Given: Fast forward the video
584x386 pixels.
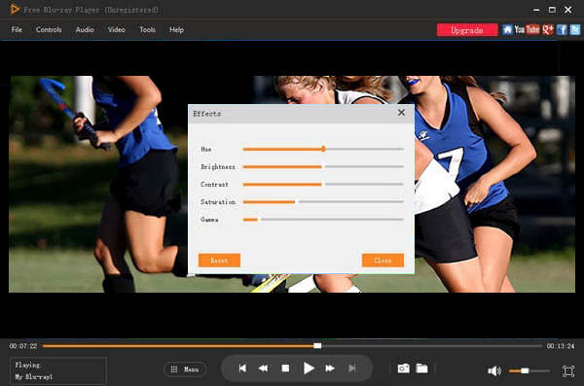Looking at the screenshot, I should 330,368.
